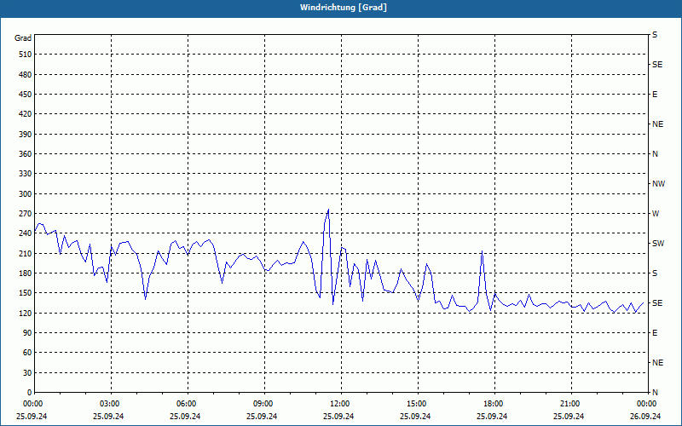Select the "450" y-axis value
This screenshot has width=682, height=426.
pyautogui.click(x=26, y=95)
